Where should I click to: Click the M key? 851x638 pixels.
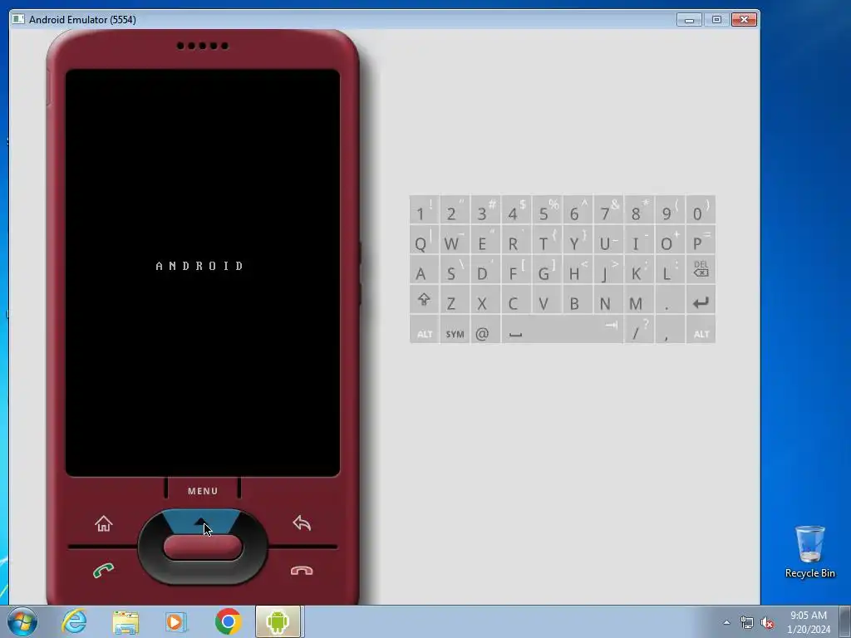point(639,300)
